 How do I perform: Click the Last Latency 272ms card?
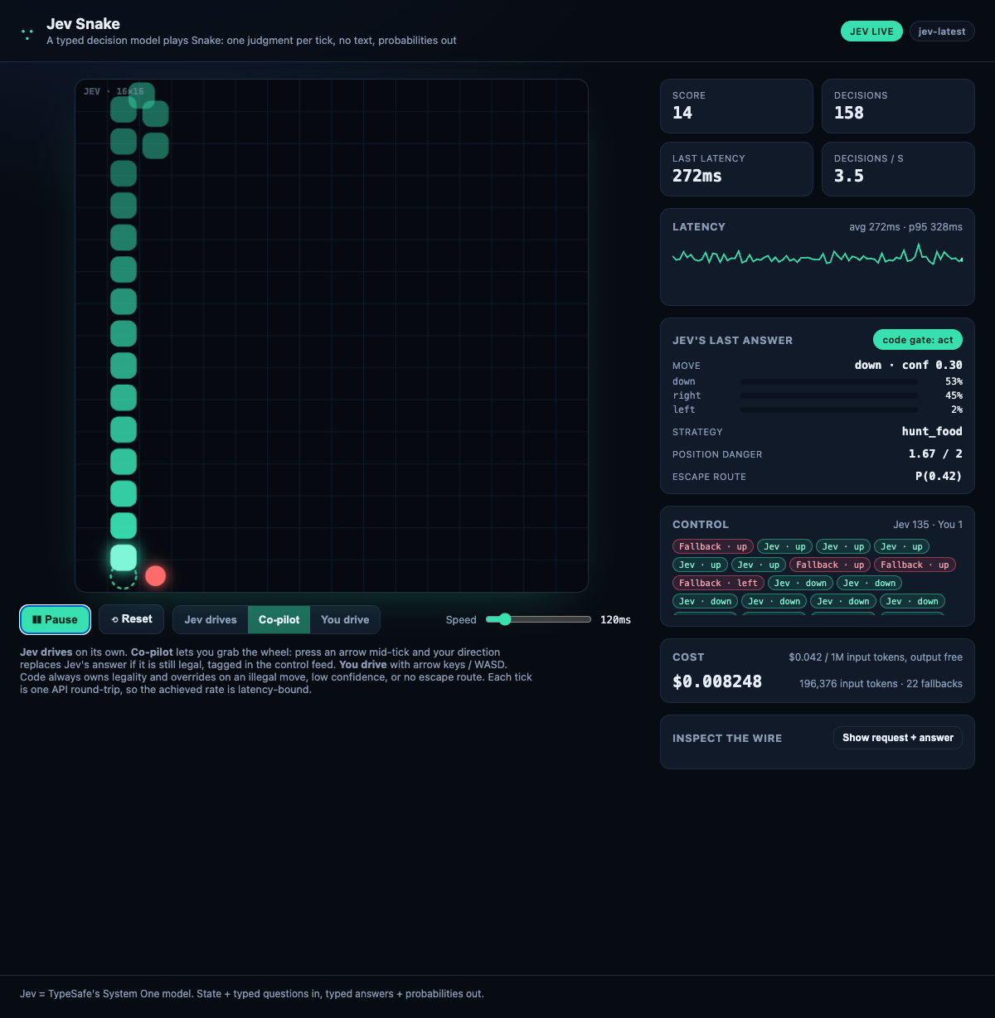pyautogui.click(x=736, y=169)
